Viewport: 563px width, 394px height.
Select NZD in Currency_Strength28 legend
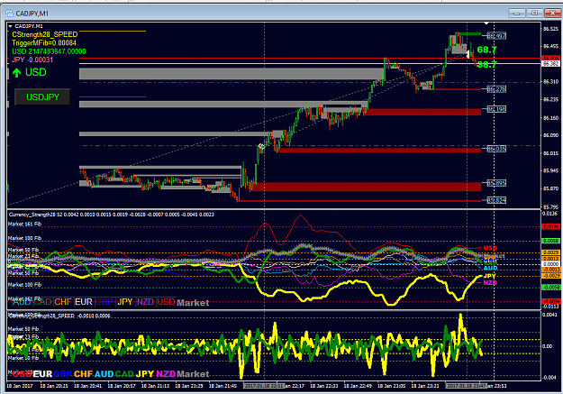pos(145,302)
